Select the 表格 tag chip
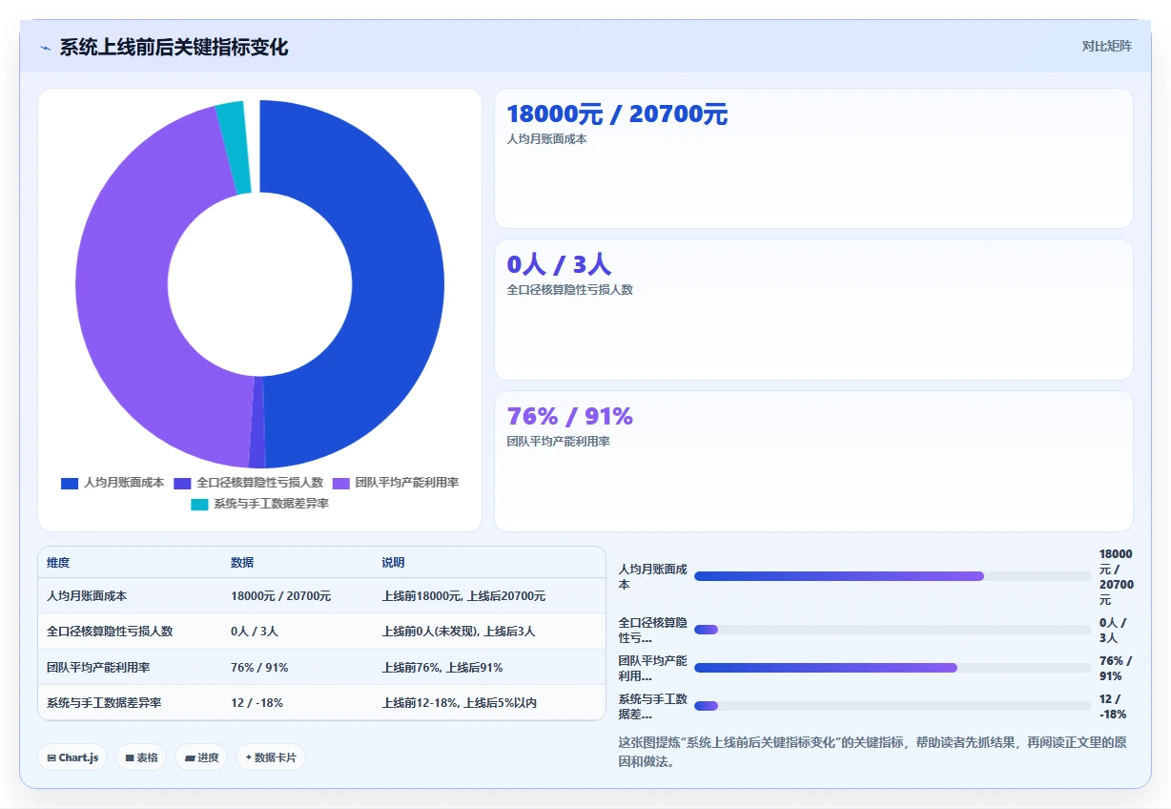The image size is (1171, 809). click(x=141, y=757)
